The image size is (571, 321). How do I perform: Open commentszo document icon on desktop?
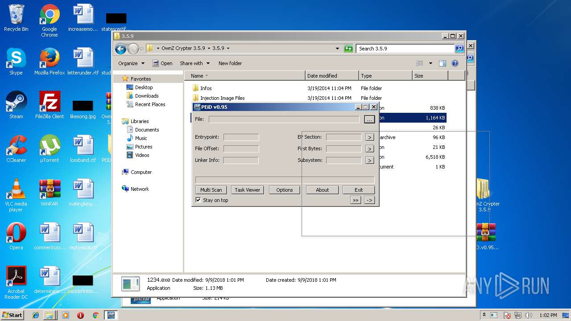click(x=50, y=236)
